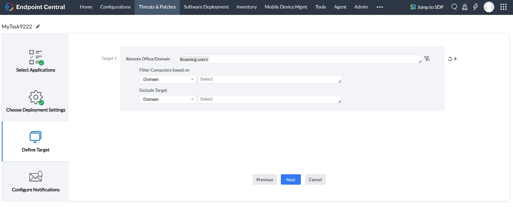Open the apps grid icon
Image resolution: width=513 pixels, height=207 pixels.
pos(503,7)
